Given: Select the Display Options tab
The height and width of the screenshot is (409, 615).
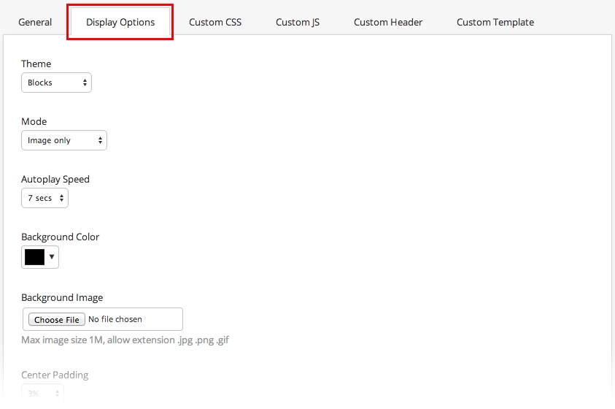Looking at the screenshot, I should [120, 22].
